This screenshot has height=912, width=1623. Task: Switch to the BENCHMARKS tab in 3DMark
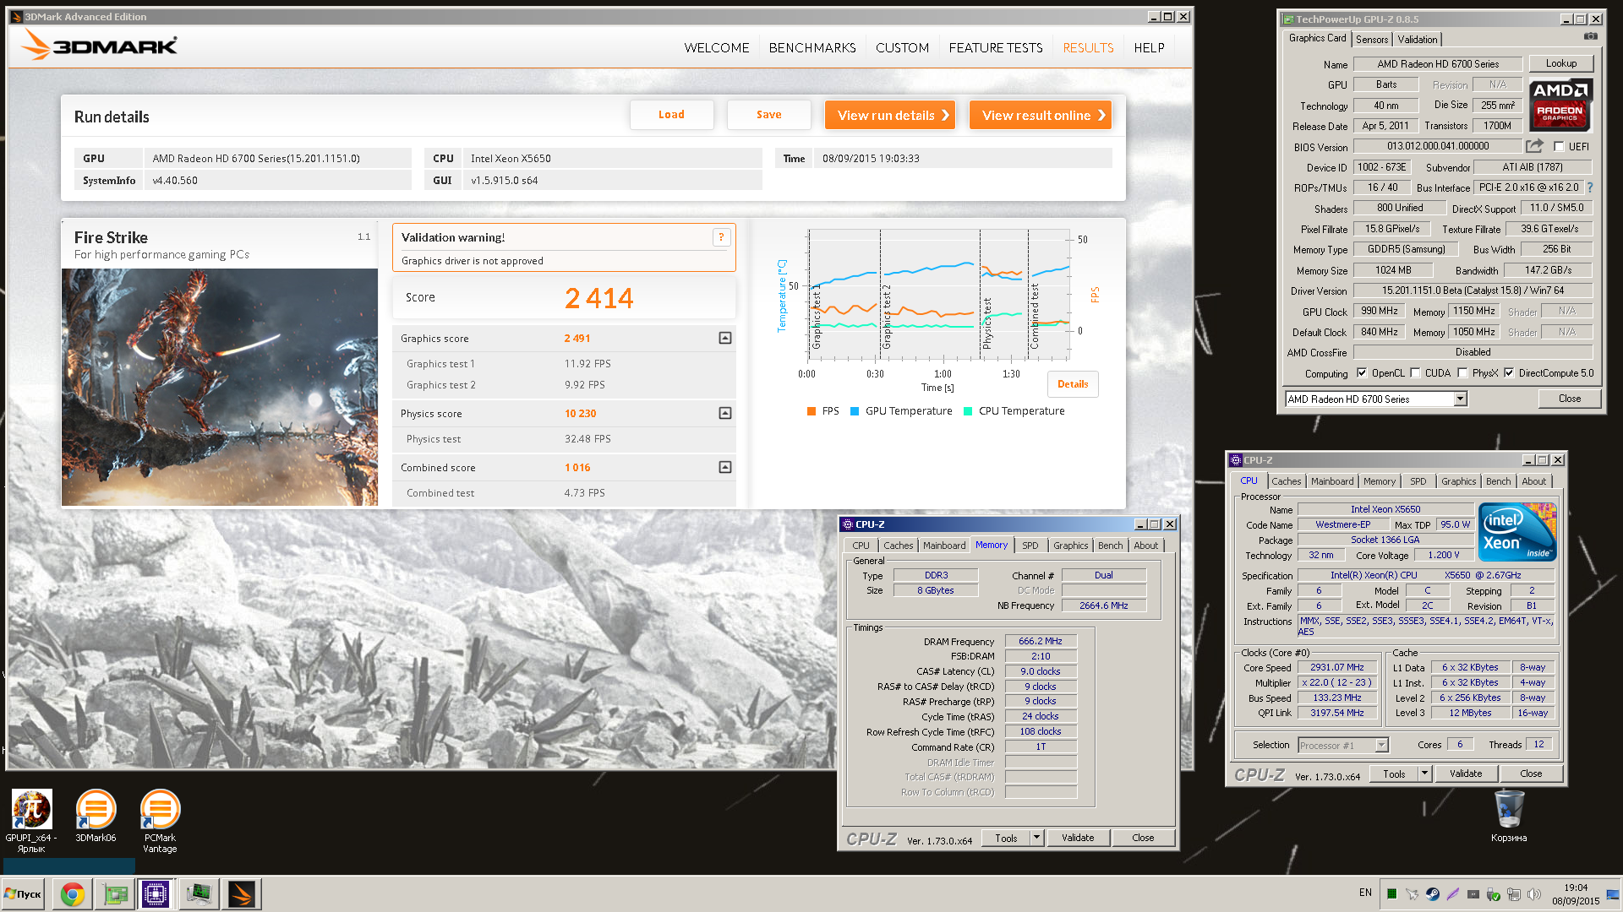pyautogui.click(x=811, y=48)
